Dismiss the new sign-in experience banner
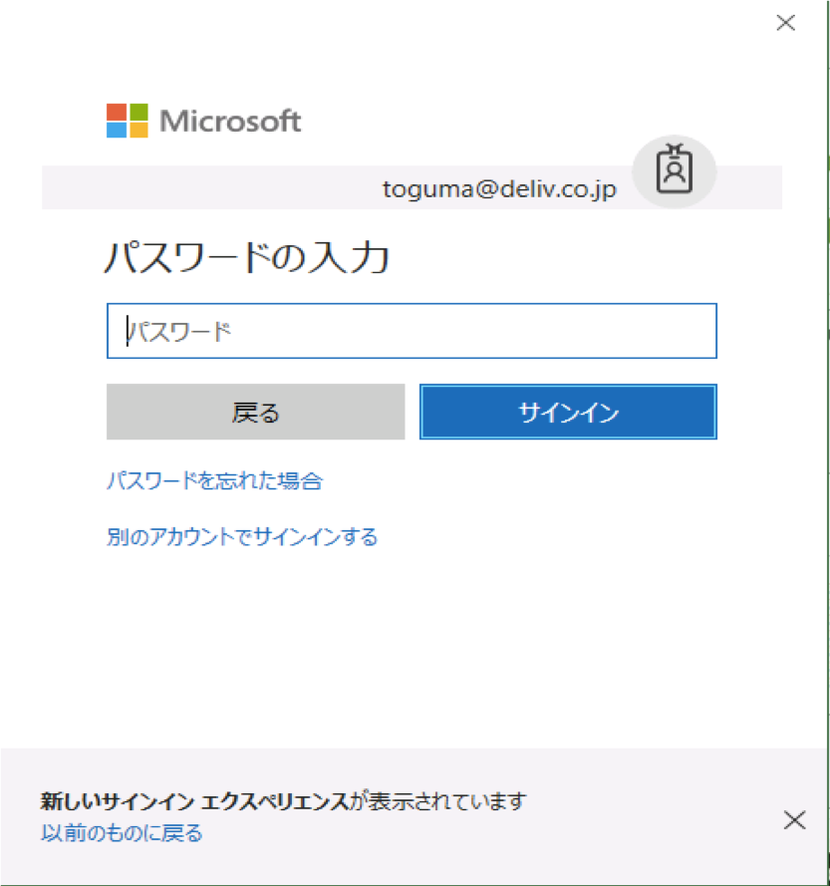 tap(794, 820)
